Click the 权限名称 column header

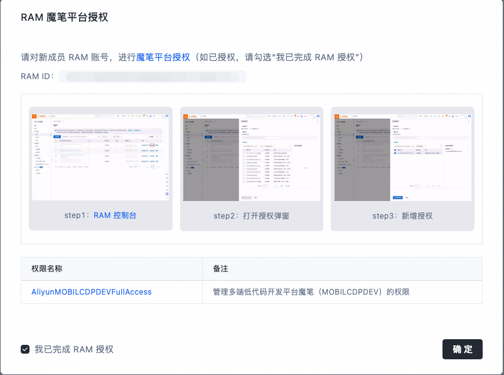coord(112,269)
